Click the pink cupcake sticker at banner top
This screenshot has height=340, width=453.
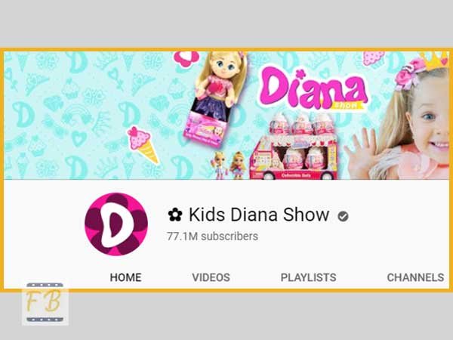(373, 58)
